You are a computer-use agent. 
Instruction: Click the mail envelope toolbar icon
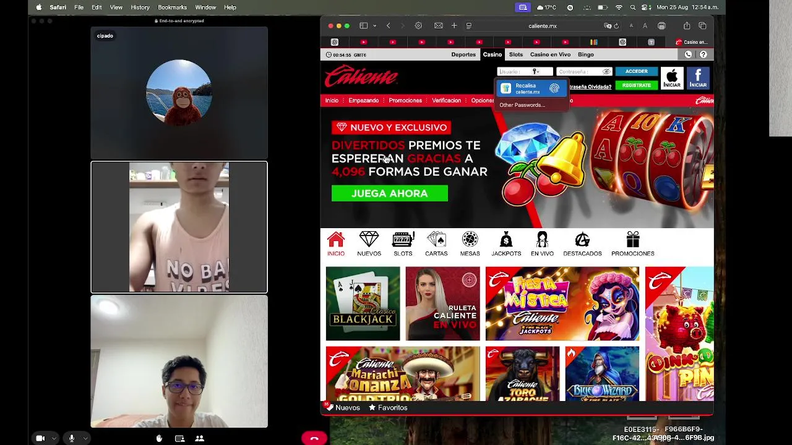438,26
